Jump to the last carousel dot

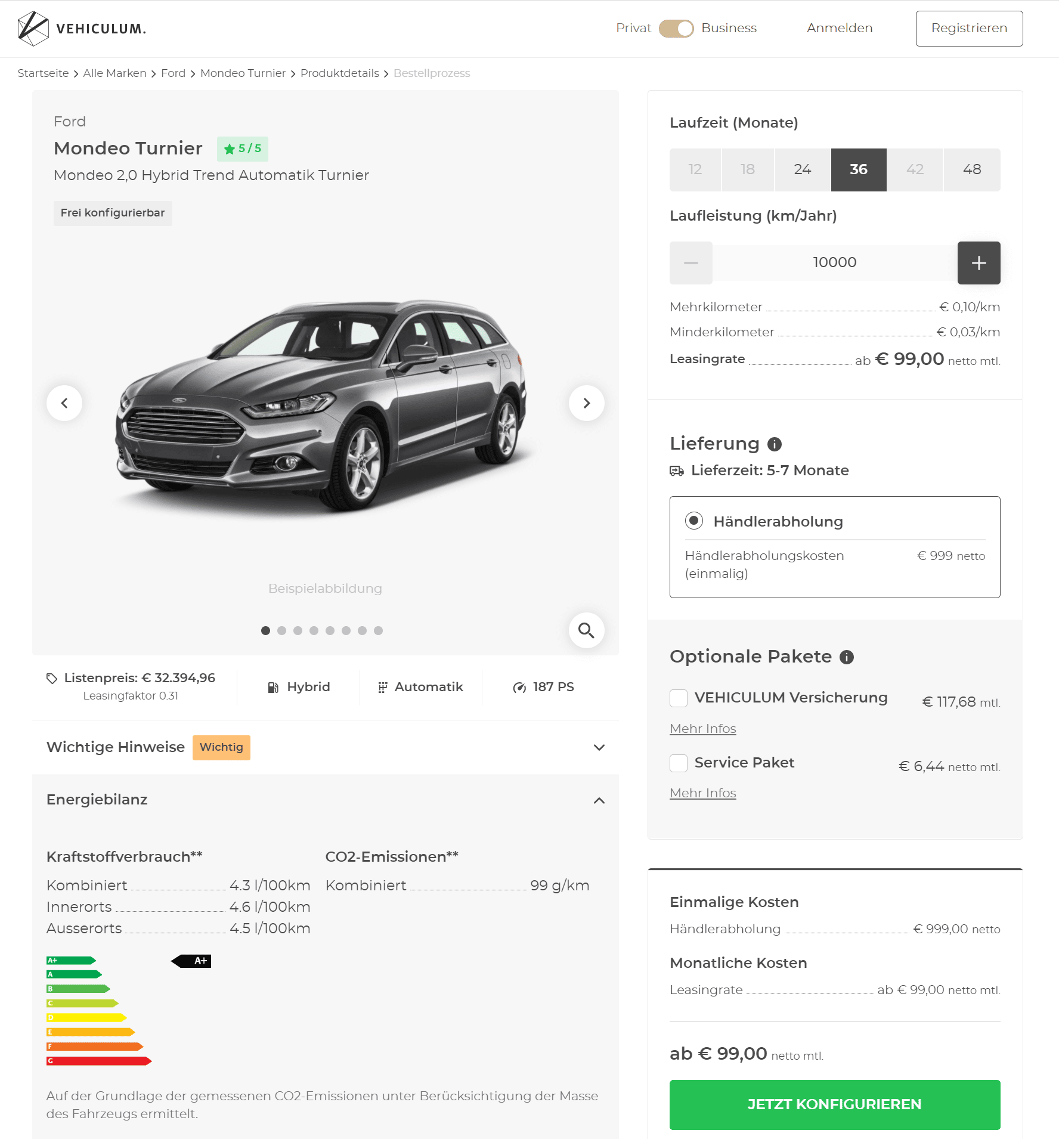(x=379, y=631)
